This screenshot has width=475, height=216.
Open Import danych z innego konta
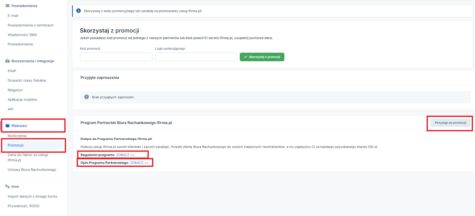coord(32,196)
